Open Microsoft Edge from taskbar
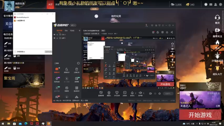Image resolution: width=224 pixels, height=126 pixels. [x=26, y=124]
